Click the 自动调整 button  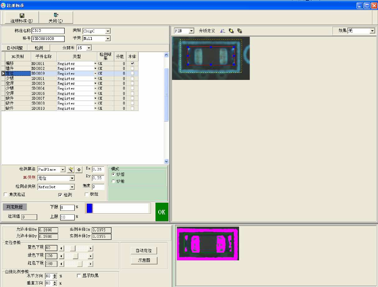click(15, 48)
